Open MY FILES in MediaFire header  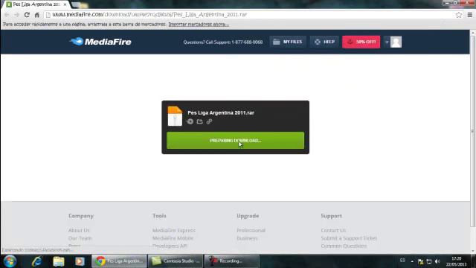(x=288, y=42)
